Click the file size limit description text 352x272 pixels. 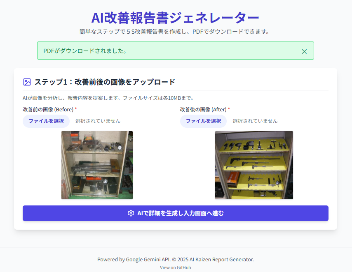108,98
